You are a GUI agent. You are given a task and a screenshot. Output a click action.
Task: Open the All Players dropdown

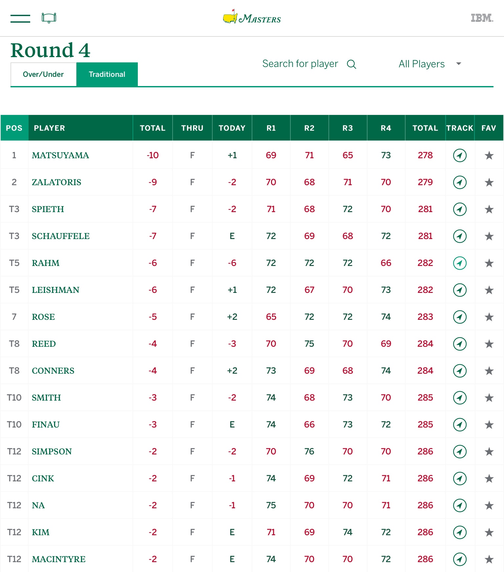[422, 64]
